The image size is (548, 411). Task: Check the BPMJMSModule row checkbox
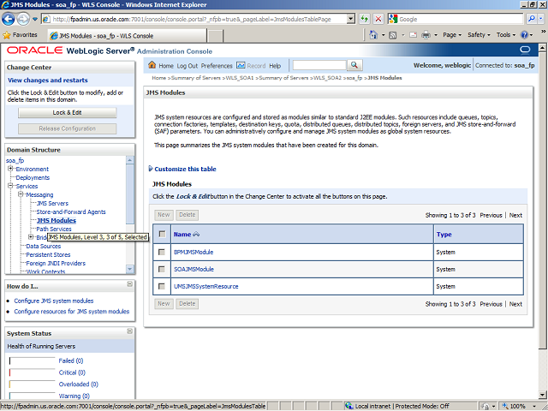161,252
